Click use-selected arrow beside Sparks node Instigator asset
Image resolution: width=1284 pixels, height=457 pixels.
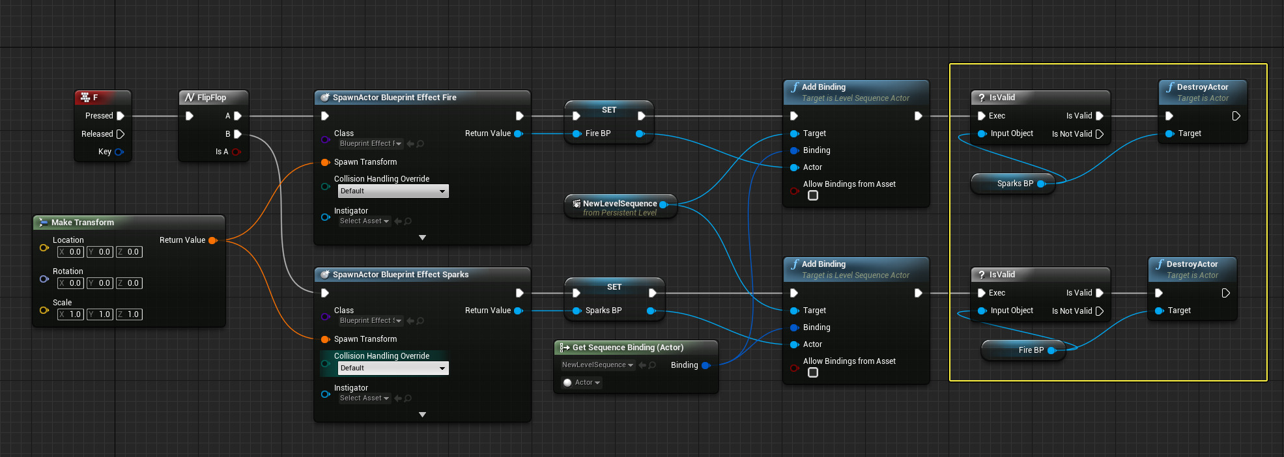point(398,398)
